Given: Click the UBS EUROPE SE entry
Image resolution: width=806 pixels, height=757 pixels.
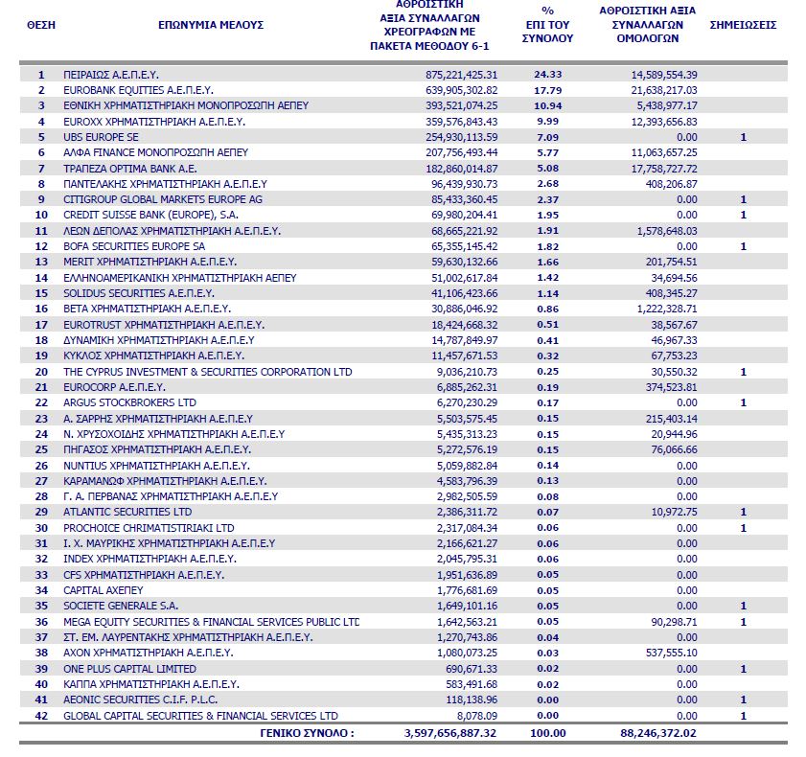Looking at the screenshot, I should click(x=101, y=137).
